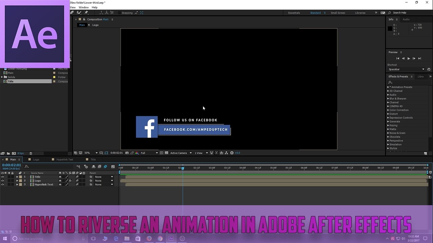Play the preview

coord(409,58)
